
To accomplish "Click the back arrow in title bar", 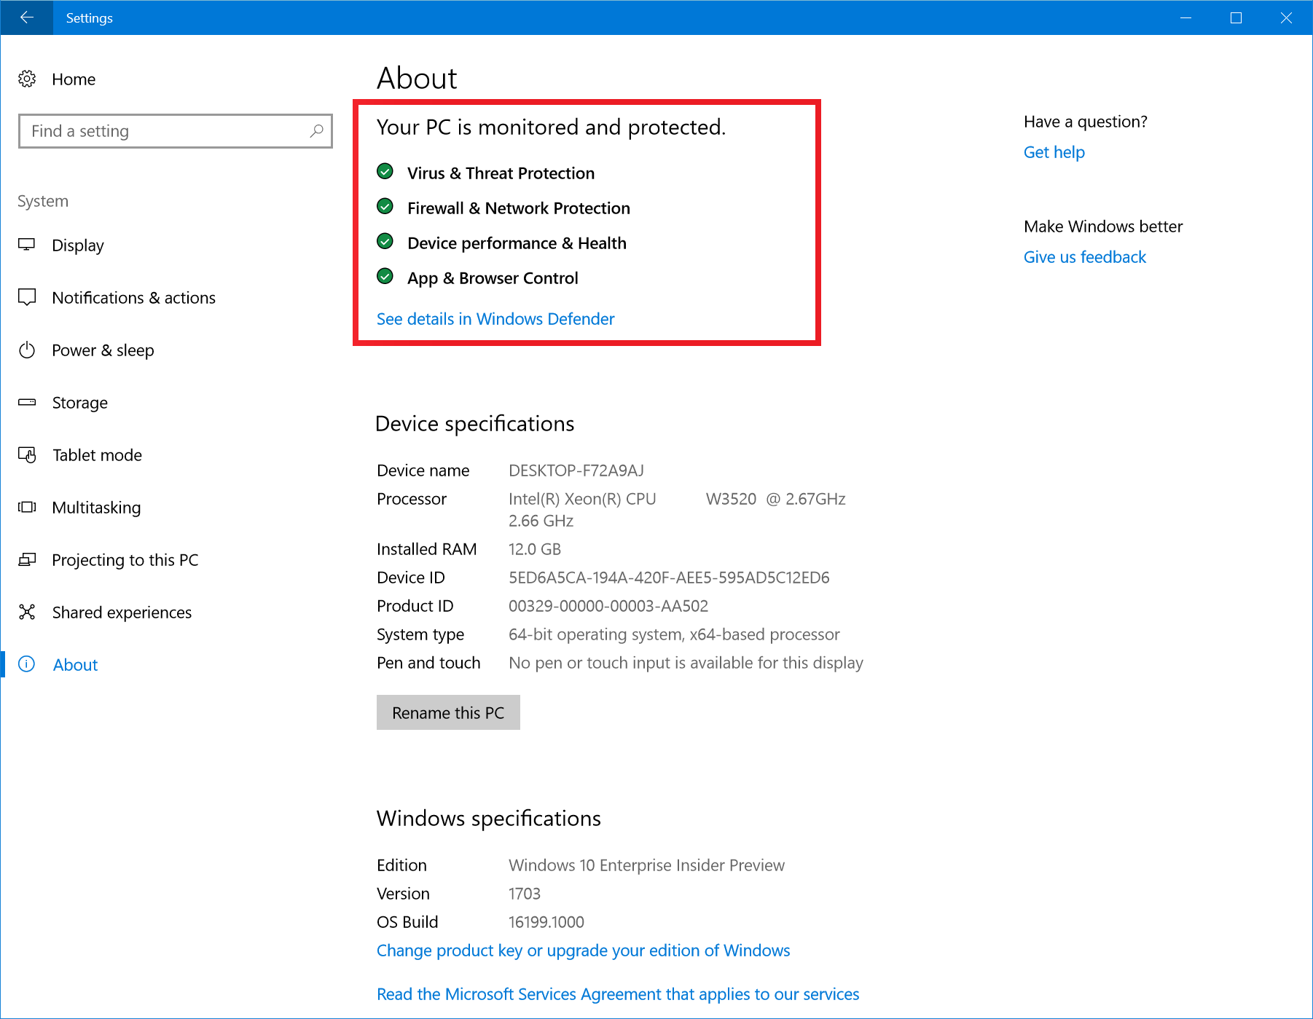I will pyautogui.click(x=26, y=17).
